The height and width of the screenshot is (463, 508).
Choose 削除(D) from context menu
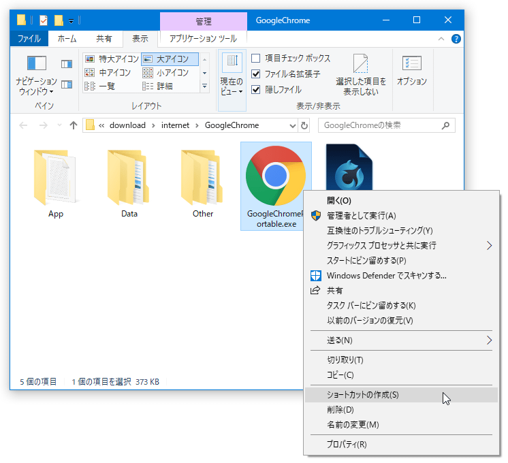401,409
